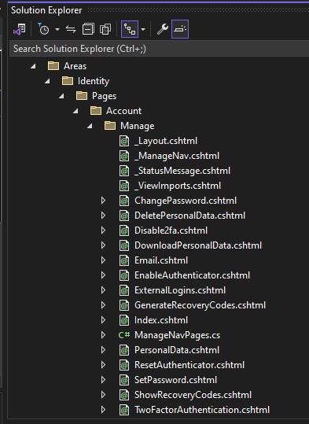
Task: Expand the Index.cshtml node
Action: pyautogui.click(x=103, y=320)
